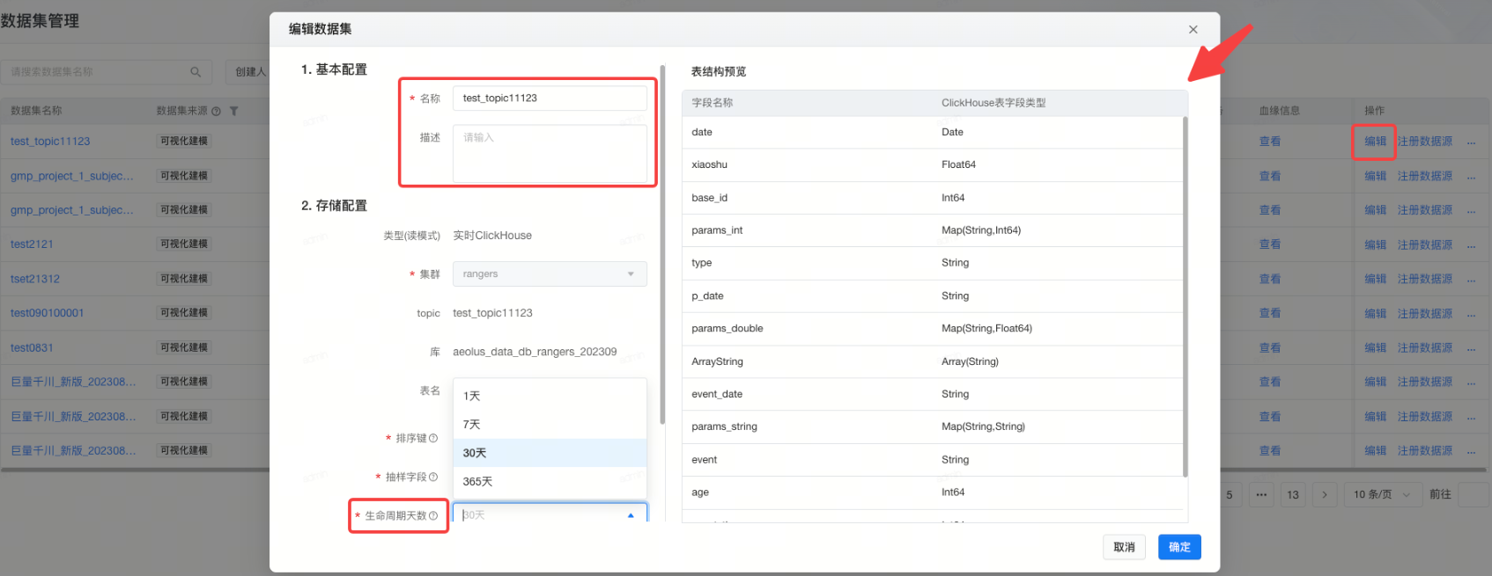
Task: Click pagination ellipsis to jump pages
Action: 1261,494
